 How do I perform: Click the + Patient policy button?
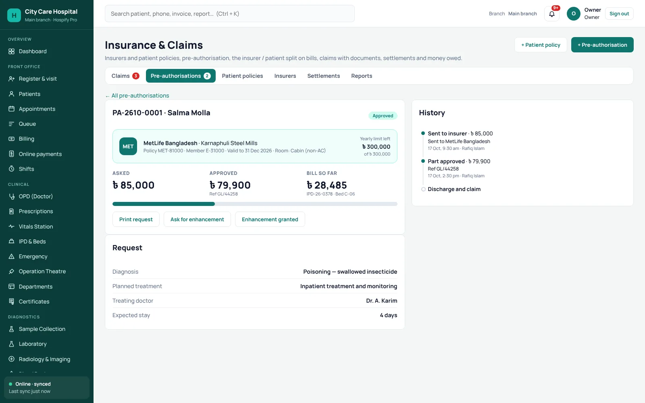(541, 45)
